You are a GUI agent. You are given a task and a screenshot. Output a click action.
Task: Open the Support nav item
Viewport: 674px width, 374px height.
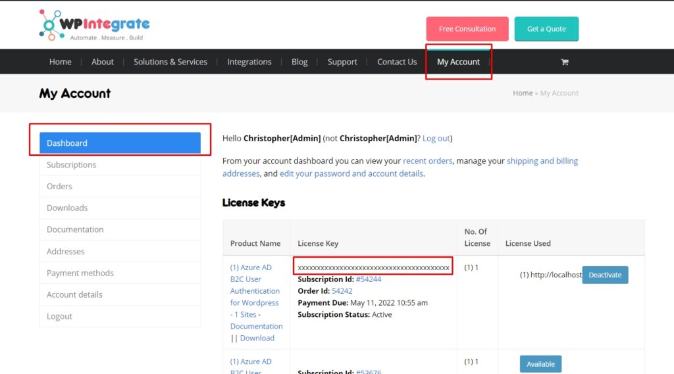(342, 62)
